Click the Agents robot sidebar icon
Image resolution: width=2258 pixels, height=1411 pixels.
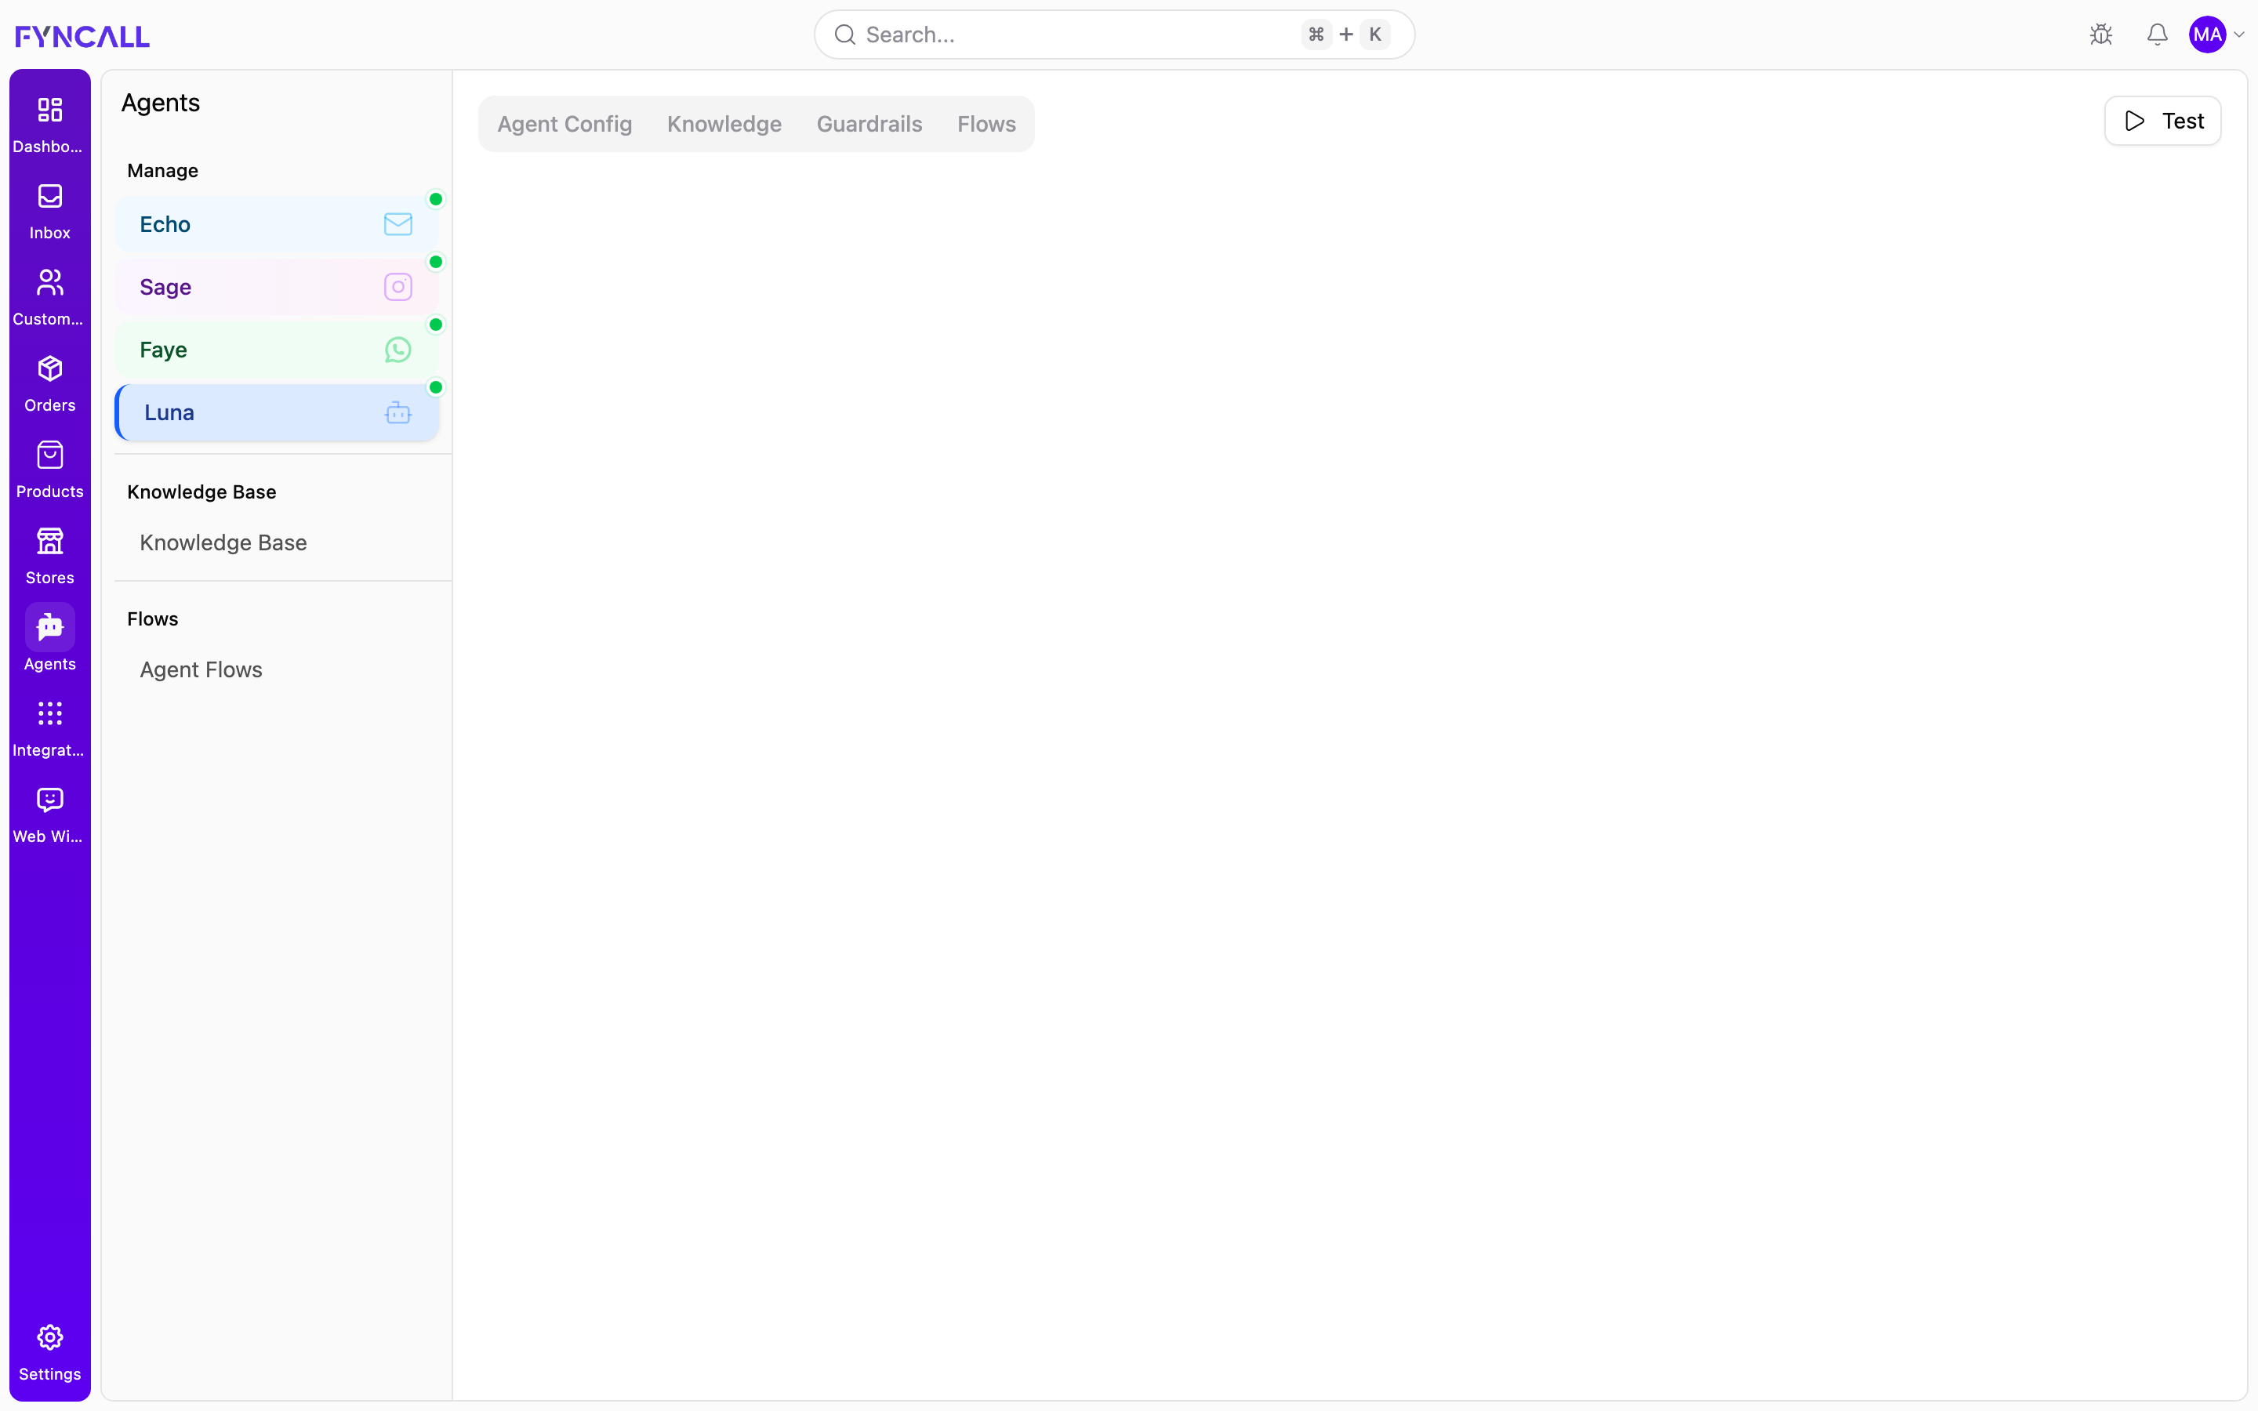(49, 627)
